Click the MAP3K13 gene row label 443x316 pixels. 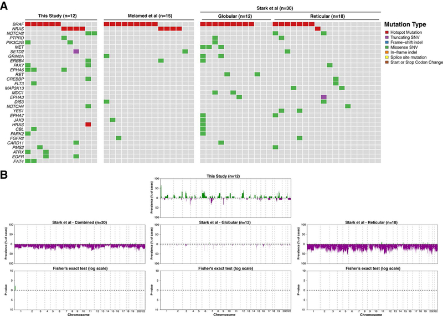(x=15, y=88)
